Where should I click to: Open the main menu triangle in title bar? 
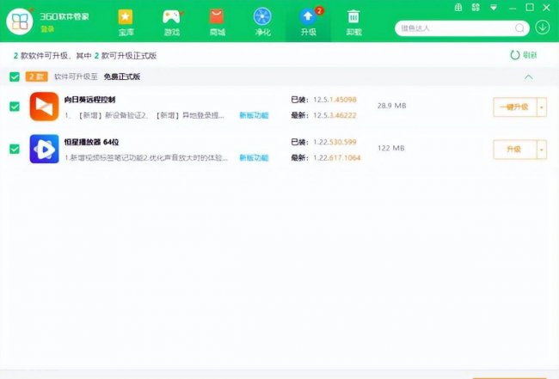pyautogui.click(x=494, y=8)
